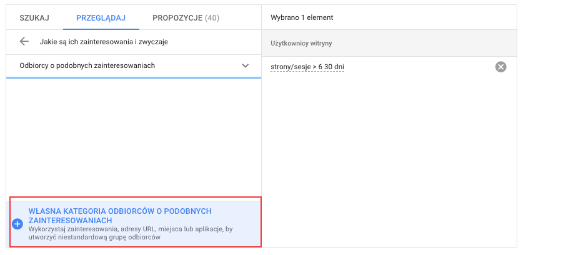
Task: Click the number (40) next to PROPOZYCJE
Action: click(212, 18)
